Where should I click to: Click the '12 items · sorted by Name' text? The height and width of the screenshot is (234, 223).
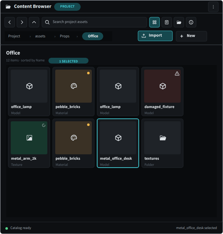25,60
